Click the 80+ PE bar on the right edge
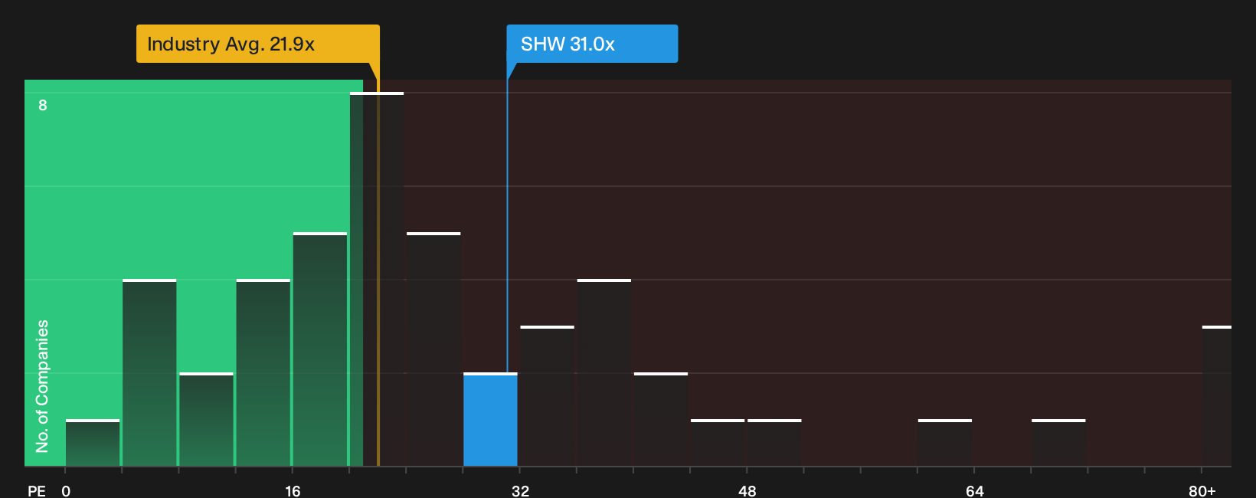The width and height of the screenshot is (1256, 498). coord(1217,396)
